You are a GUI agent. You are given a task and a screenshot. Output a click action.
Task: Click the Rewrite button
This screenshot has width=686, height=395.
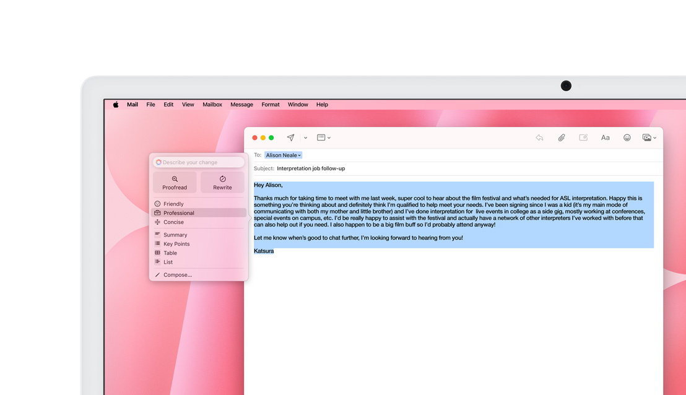222,183
